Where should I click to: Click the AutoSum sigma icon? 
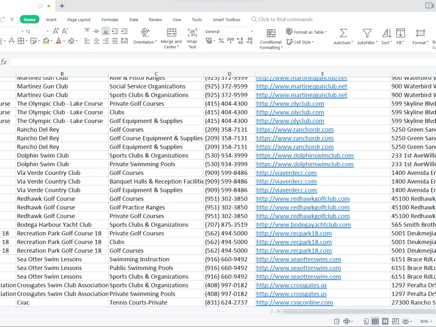point(344,33)
